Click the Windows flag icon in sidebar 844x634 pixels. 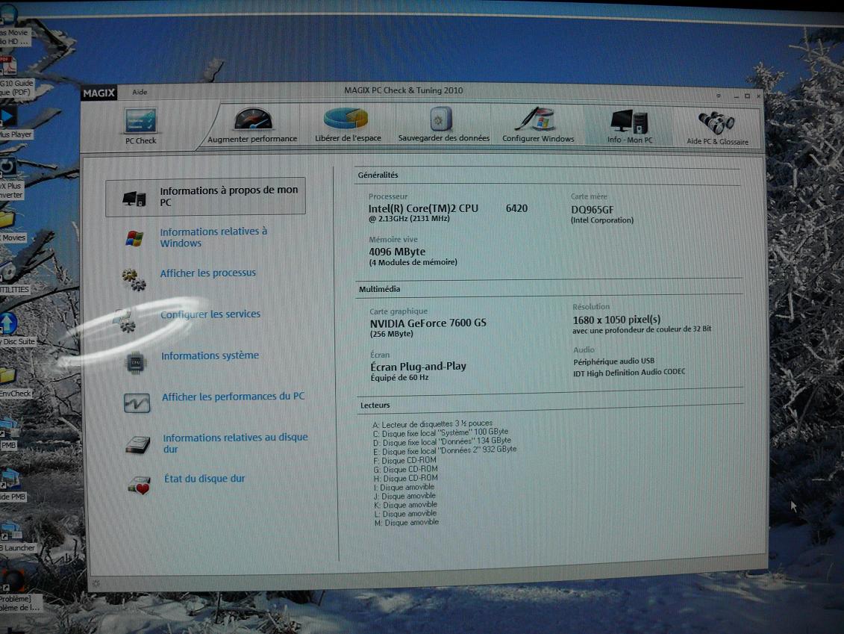tap(134, 238)
